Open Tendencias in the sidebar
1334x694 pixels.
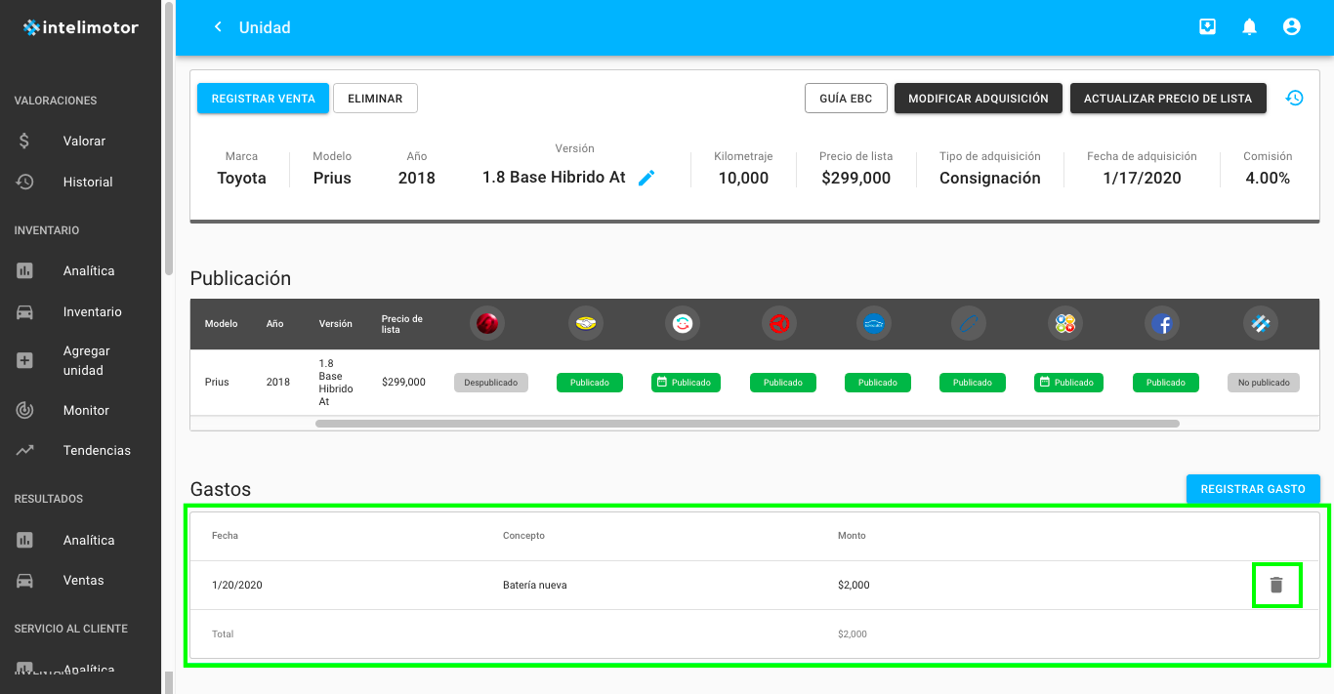(x=97, y=450)
